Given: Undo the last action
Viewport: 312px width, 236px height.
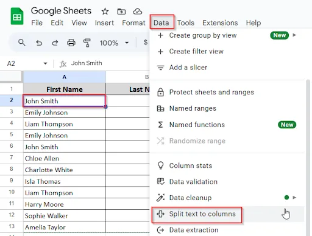Looking at the screenshot, I should pos(39,43).
